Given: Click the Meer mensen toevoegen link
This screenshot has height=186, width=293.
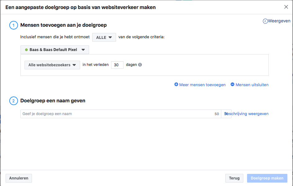Looking at the screenshot, I should pos(202,85).
